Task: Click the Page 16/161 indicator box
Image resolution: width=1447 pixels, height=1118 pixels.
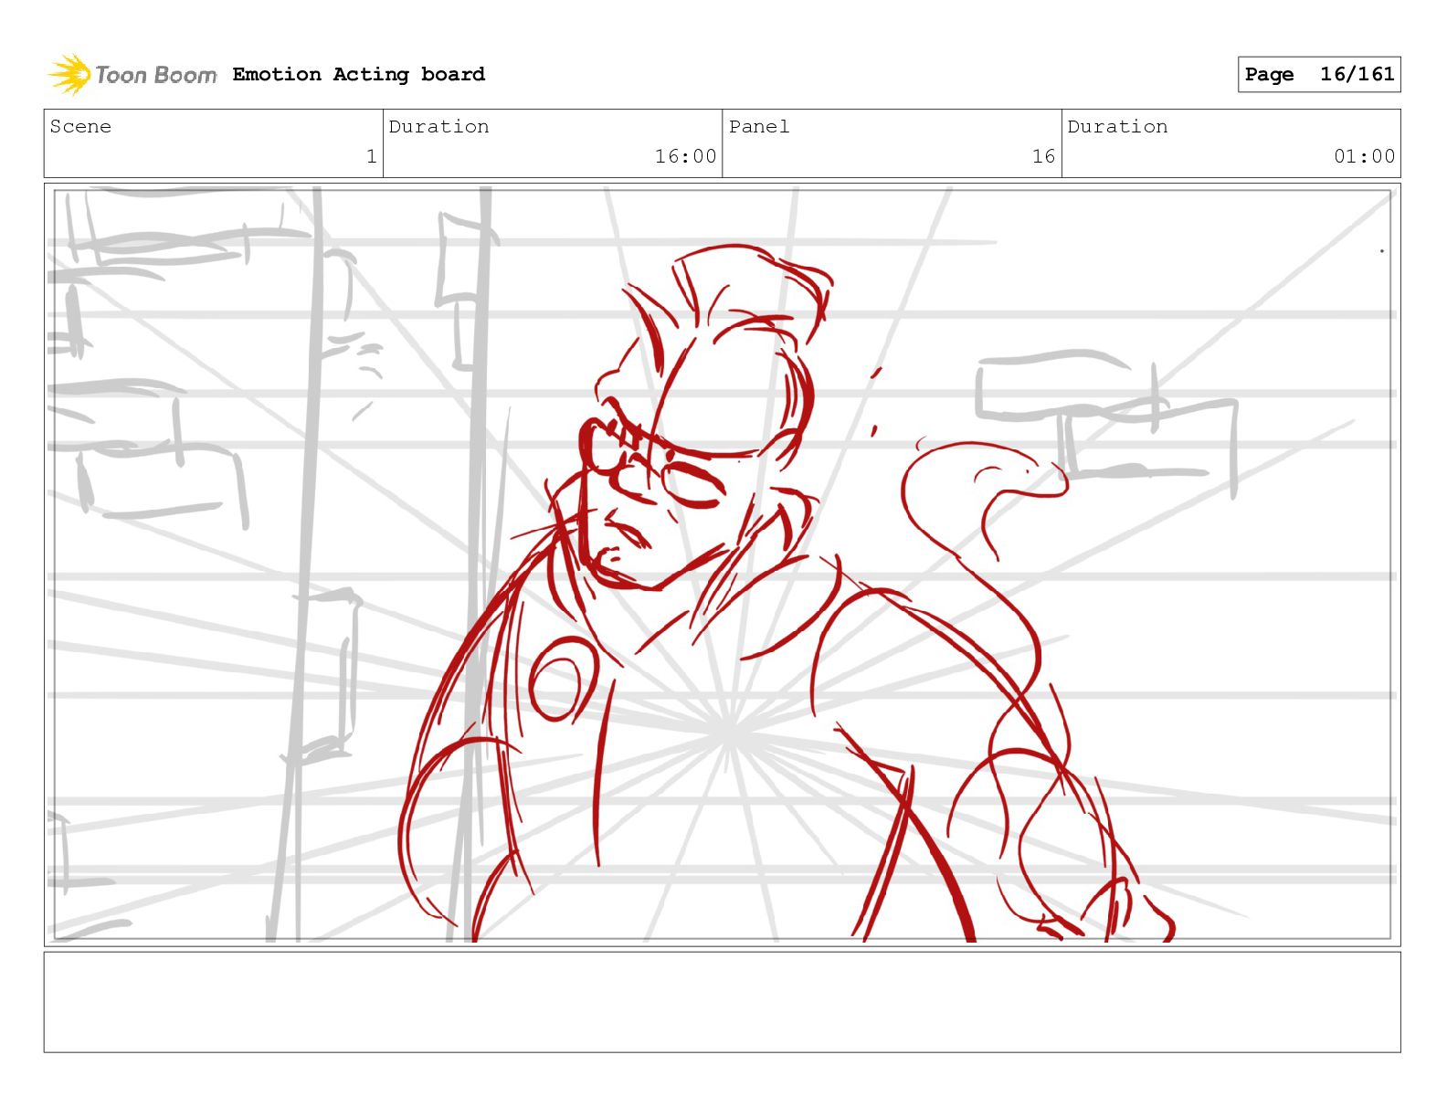Action: click(1319, 74)
